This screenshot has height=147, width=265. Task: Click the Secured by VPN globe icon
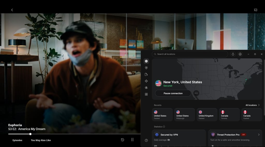157,135
